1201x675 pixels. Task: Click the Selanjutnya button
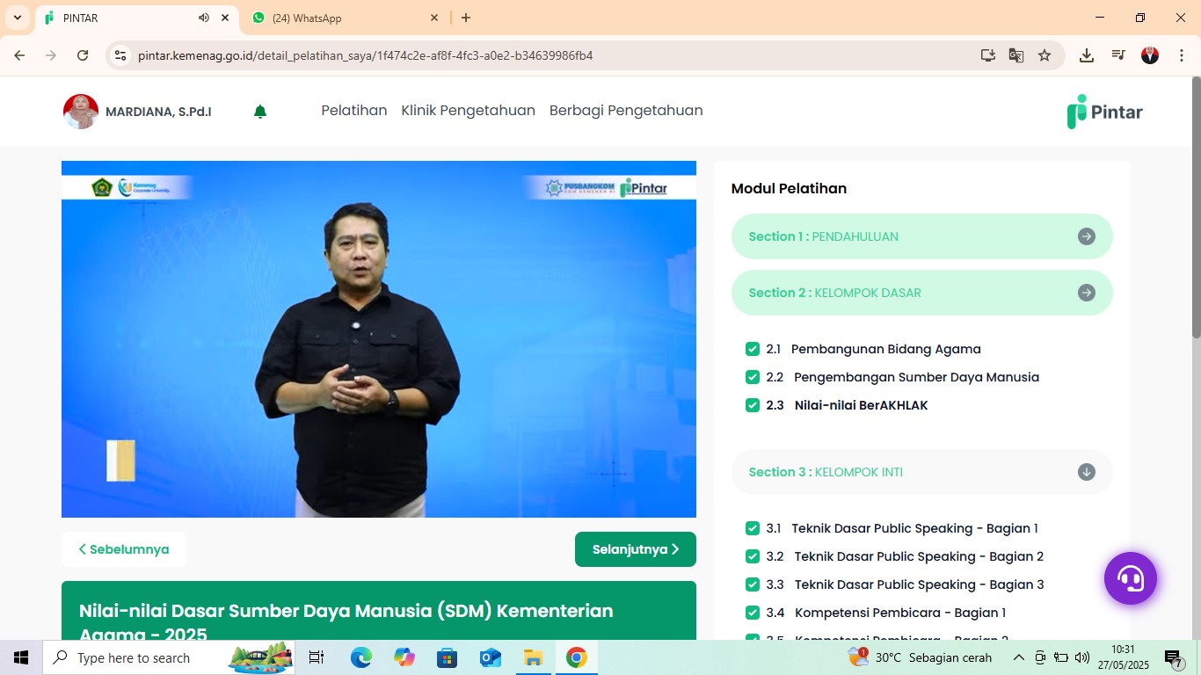click(x=635, y=548)
